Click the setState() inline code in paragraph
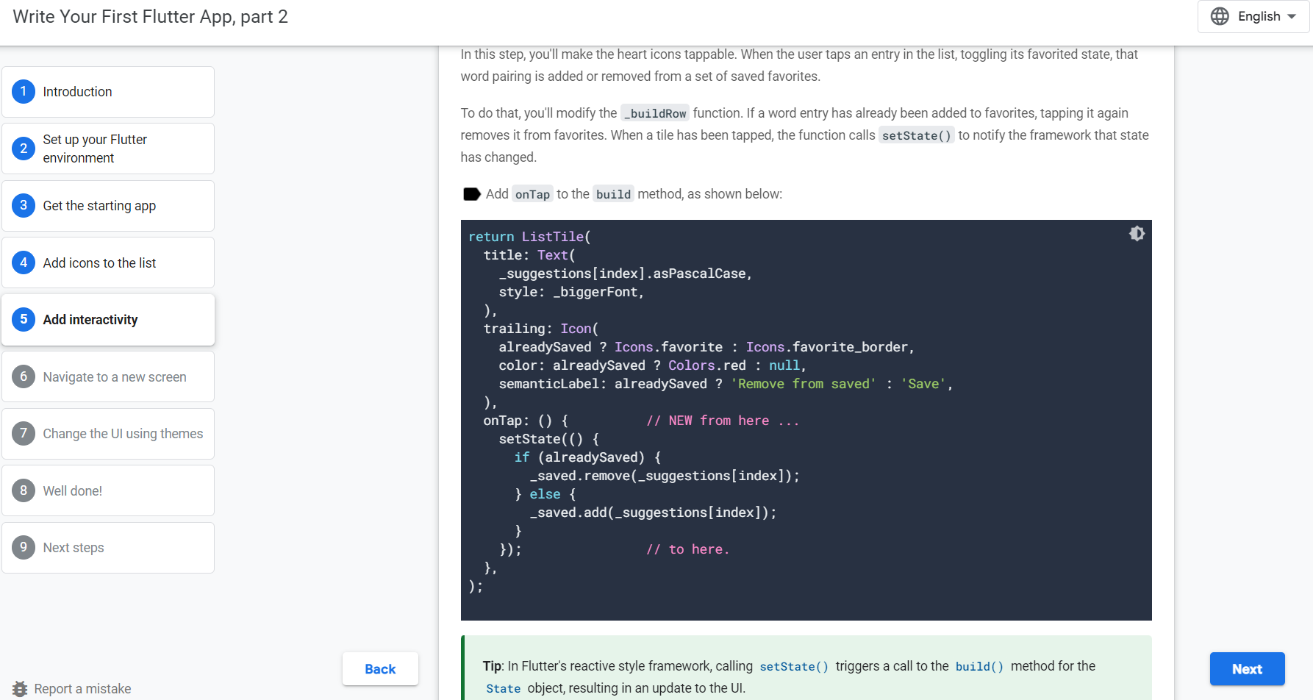The height and width of the screenshot is (700, 1313). (916, 135)
